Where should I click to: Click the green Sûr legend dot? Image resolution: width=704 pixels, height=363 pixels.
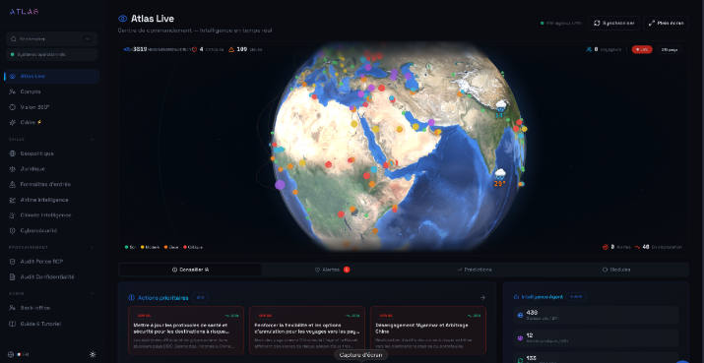(127, 247)
